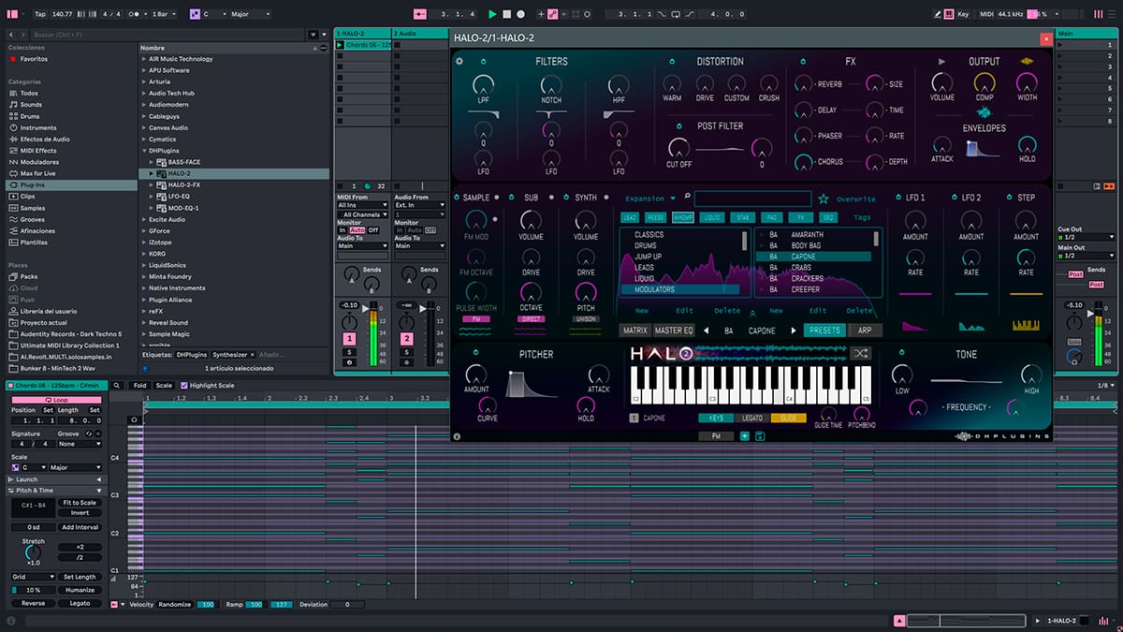Image resolution: width=1123 pixels, height=632 pixels.
Task: Go to next preset with the right arrow
Action: pyautogui.click(x=793, y=331)
